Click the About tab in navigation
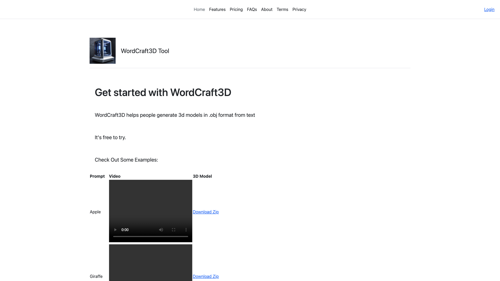Viewport: 500px width, 281px height. 267,9
